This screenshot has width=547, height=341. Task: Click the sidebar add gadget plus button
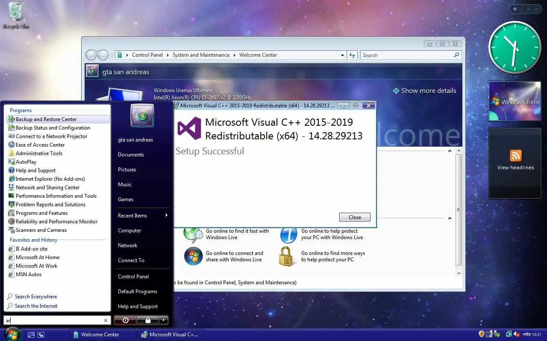pos(515,9)
